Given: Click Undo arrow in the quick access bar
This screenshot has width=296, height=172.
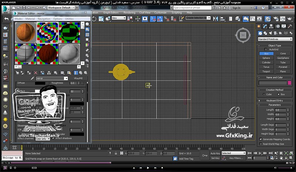Looking at the screenshot, I should pos(29,7).
